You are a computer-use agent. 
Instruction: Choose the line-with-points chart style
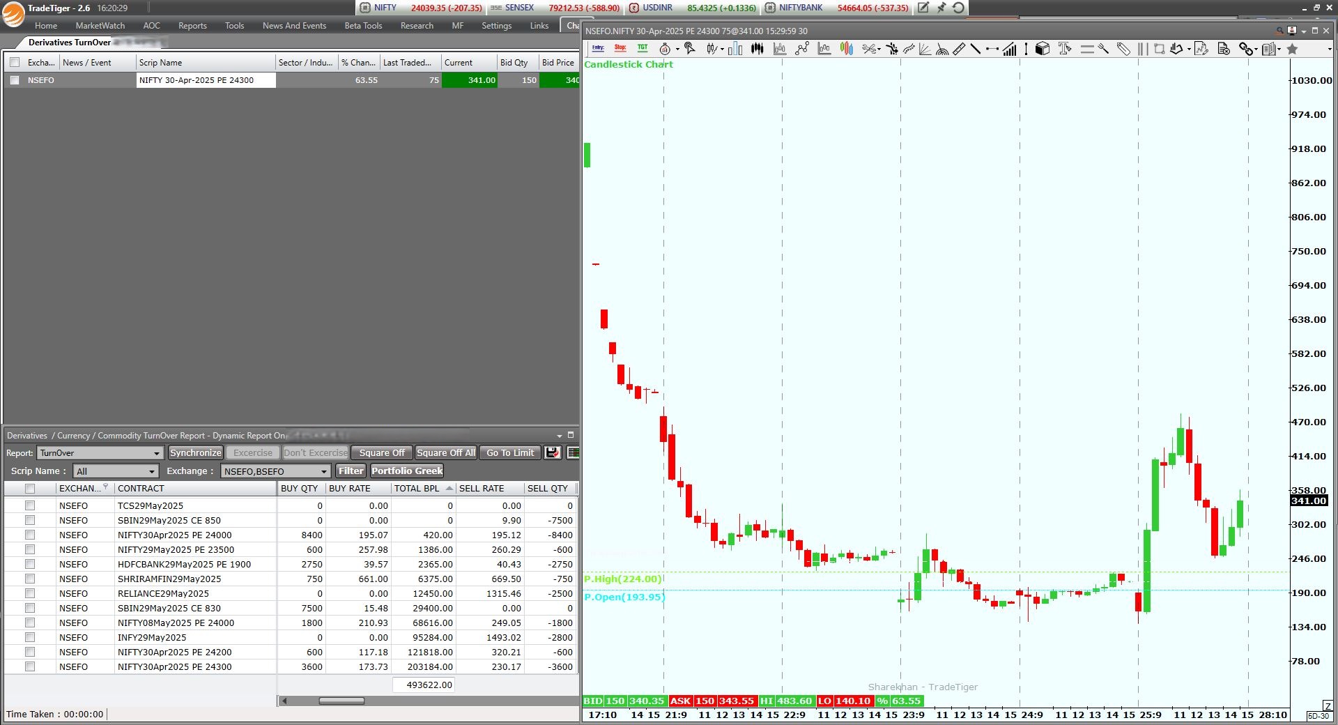click(802, 48)
